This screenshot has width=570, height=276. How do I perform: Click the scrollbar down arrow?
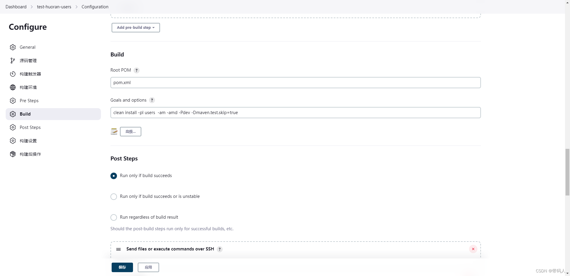point(567,274)
